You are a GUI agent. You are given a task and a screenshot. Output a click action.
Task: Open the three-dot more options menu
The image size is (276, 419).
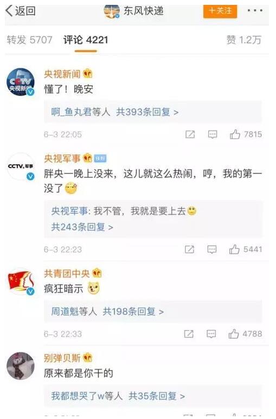(254, 11)
